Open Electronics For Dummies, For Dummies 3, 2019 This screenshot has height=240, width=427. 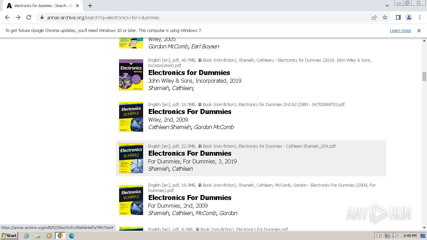pos(190,153)
